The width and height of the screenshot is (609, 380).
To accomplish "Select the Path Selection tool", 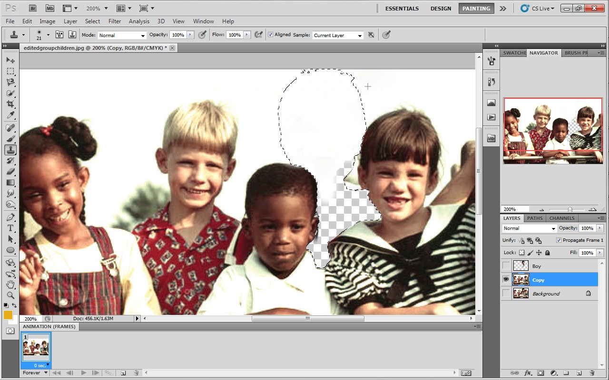I will pyautogui.click(x=10, y=239).
